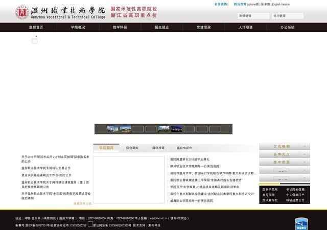Image resolution: width=327 pixels, height=230 pixels.
Task: Open notice about 十三五 教育教学改革项目
Action: [x=56, y=196]
